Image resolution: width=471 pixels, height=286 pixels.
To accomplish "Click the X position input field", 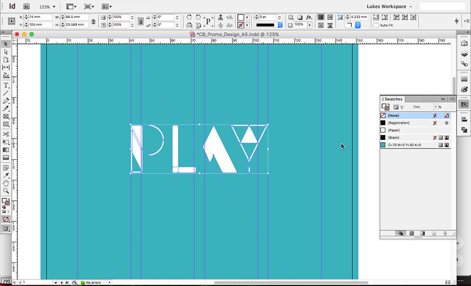I will 38,16.
